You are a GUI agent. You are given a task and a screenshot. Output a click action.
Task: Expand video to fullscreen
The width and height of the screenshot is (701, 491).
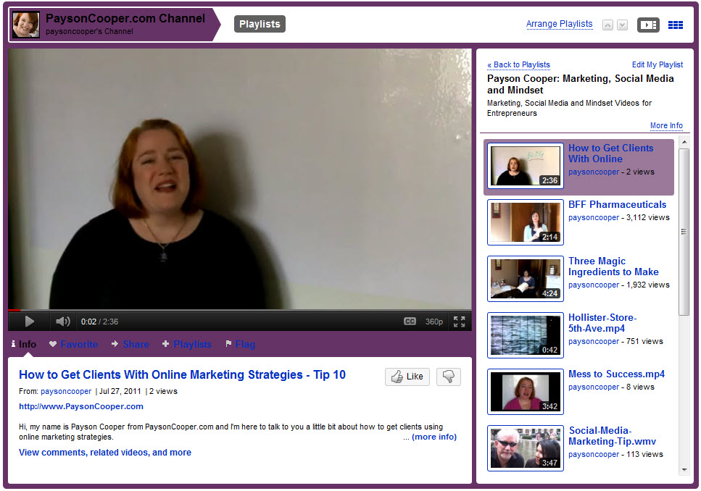[x=459, y=322]
